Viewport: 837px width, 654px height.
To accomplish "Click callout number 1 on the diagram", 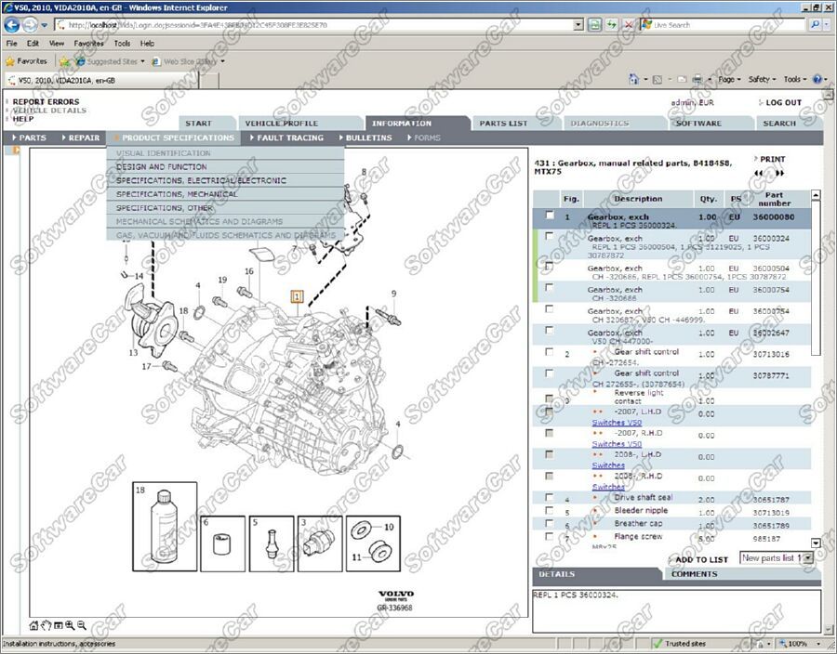I will (x=298, y=296).
